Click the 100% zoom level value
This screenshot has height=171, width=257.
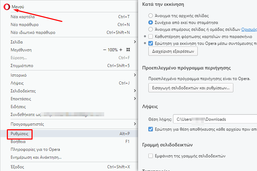113,50
